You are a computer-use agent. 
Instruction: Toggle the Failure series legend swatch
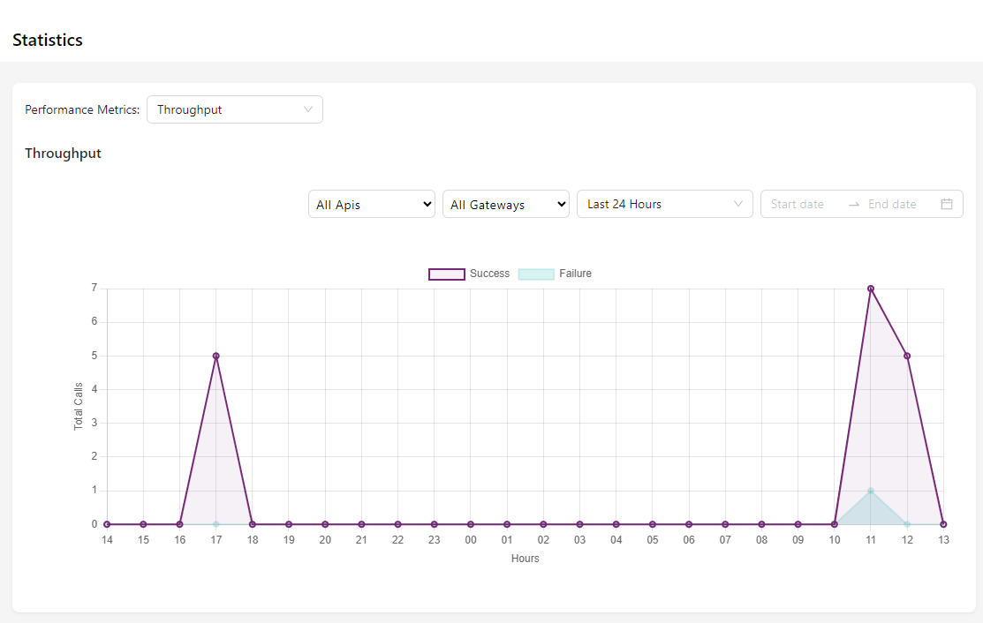coord(536,274)
